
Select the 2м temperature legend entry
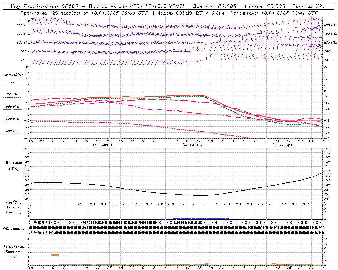click(x=12, y=84)
